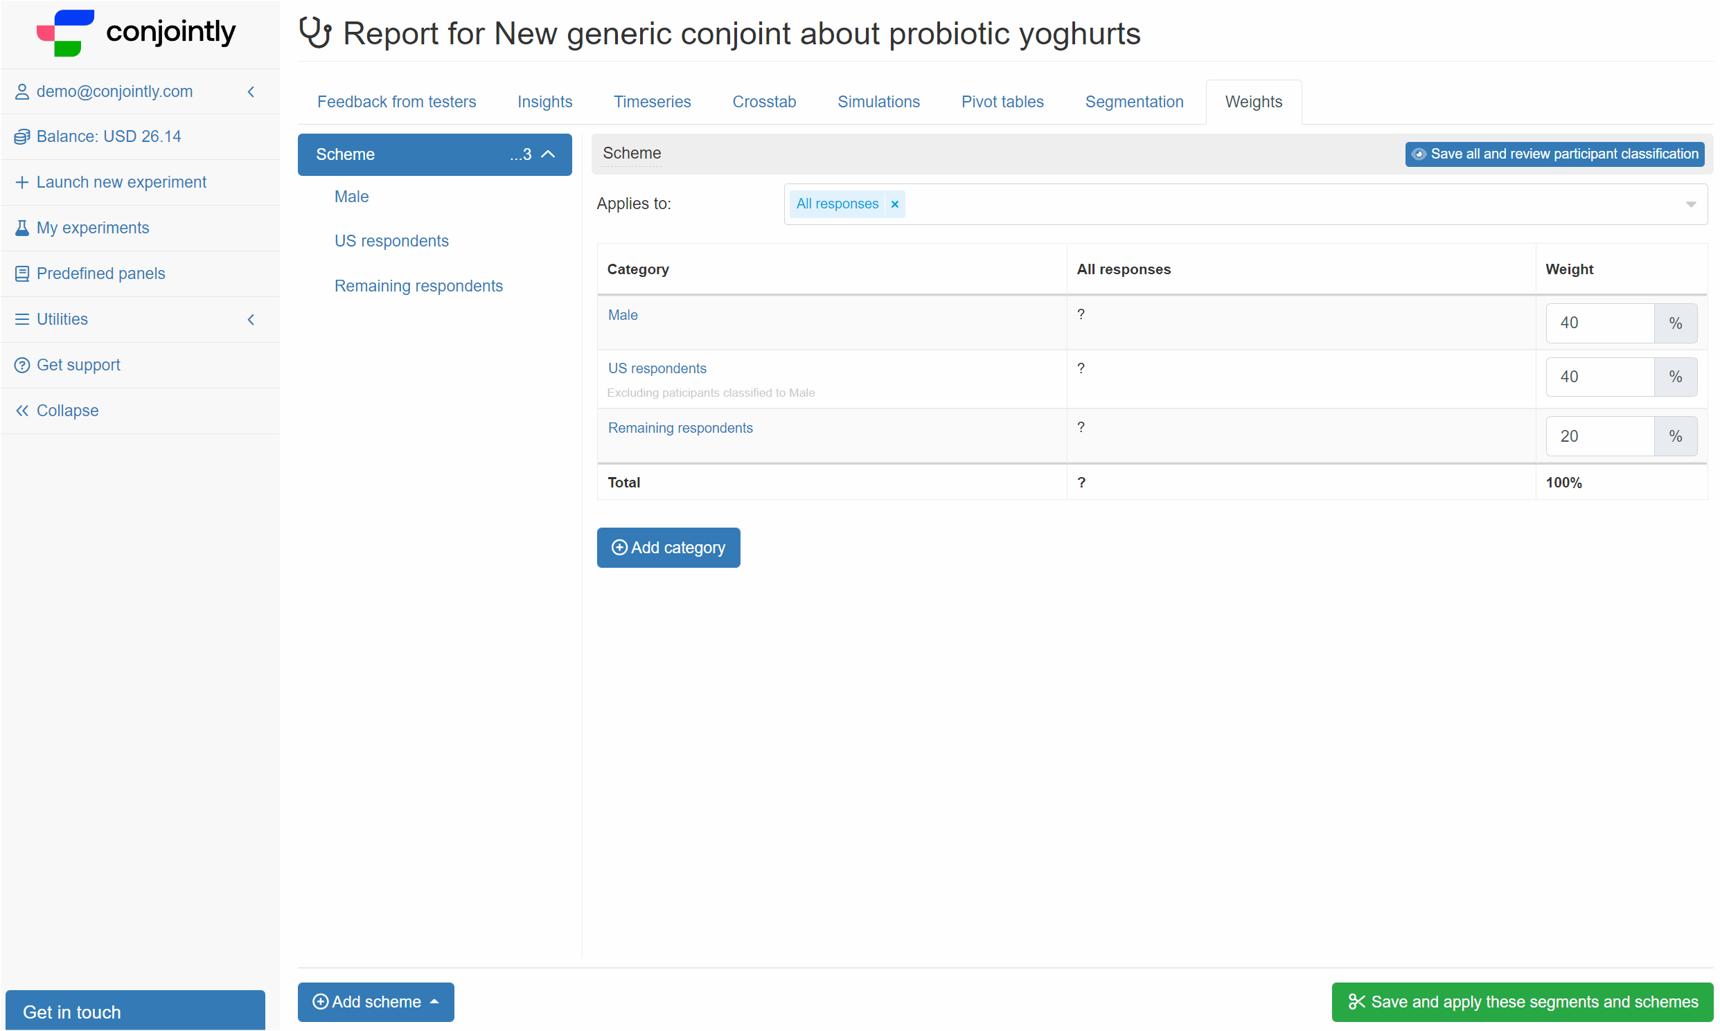Screen dimensions: 1720x1031
Task: Select Remaining respondents in sidebar
Action: pos(418,285)
